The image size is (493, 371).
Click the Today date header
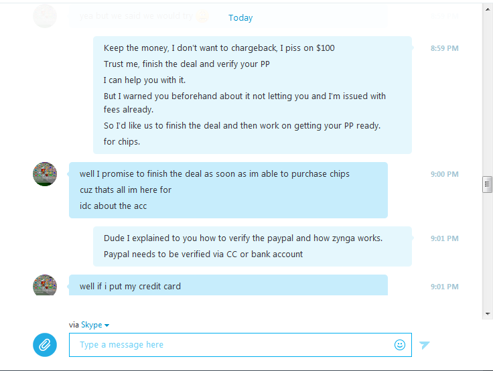pos(240,17)
